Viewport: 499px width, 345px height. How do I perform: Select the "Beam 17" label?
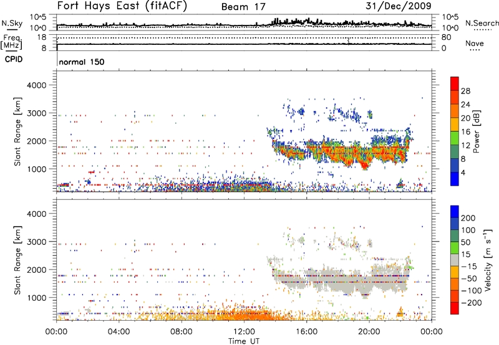(x=243, y=7)
